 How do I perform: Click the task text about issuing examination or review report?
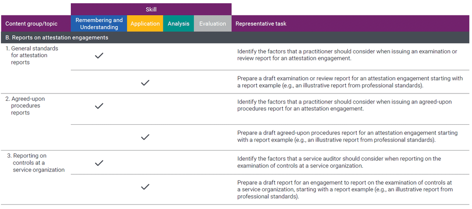(347, 55)
